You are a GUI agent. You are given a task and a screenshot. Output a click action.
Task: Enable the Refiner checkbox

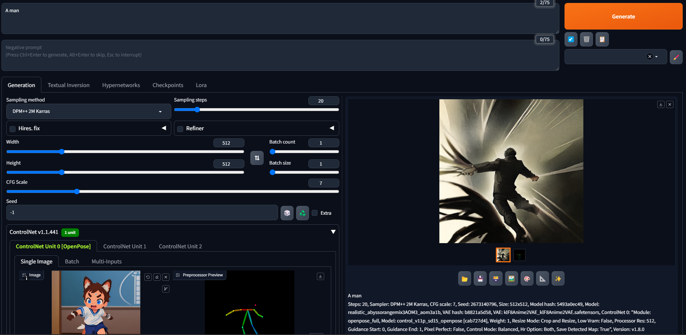[180, 129]
